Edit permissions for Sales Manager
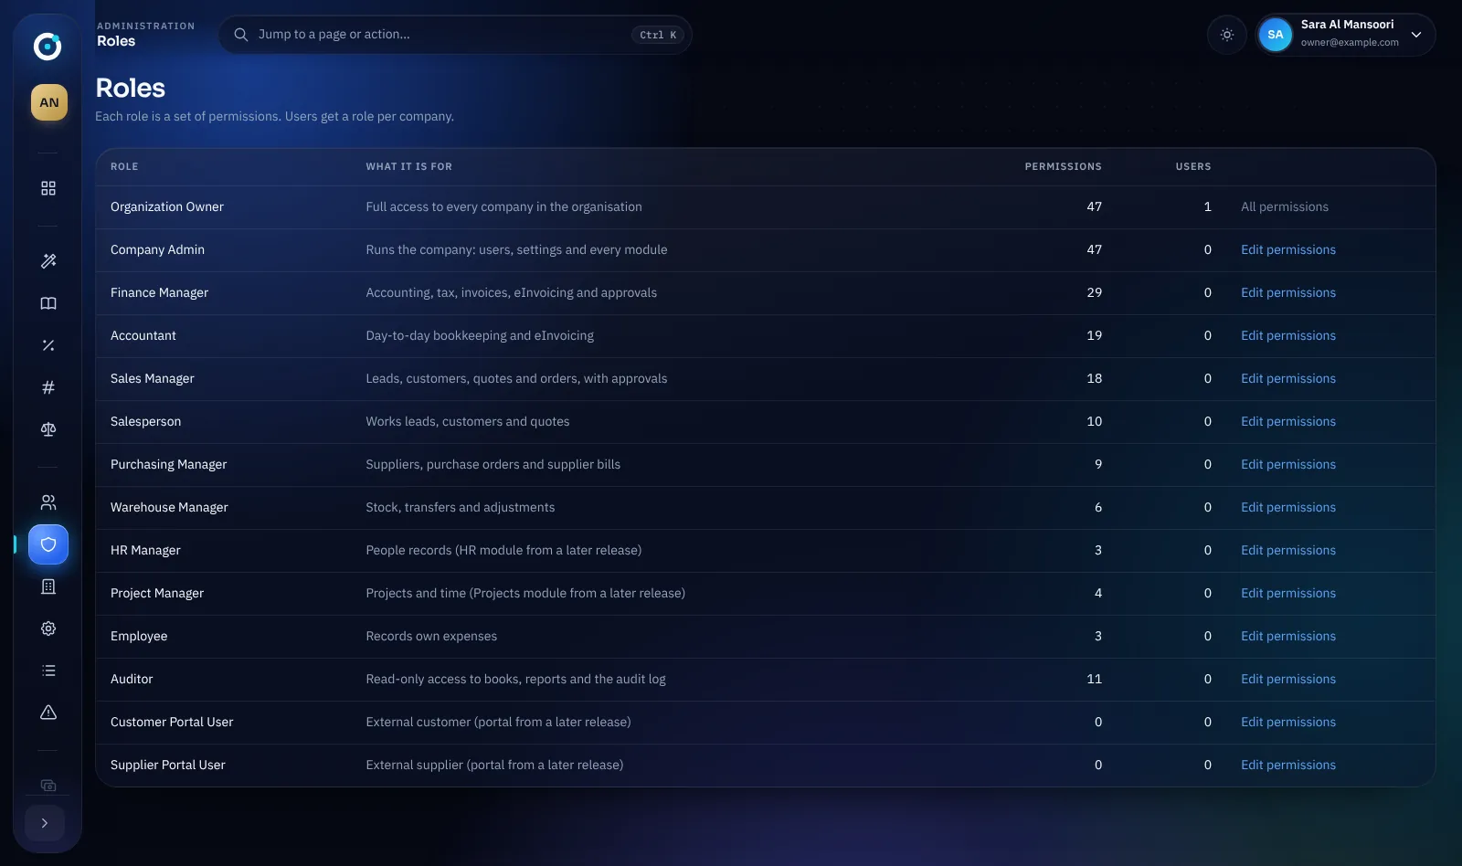This screenshot has width=1462, height=866. pyautogui.click(x=1288, y=378)
